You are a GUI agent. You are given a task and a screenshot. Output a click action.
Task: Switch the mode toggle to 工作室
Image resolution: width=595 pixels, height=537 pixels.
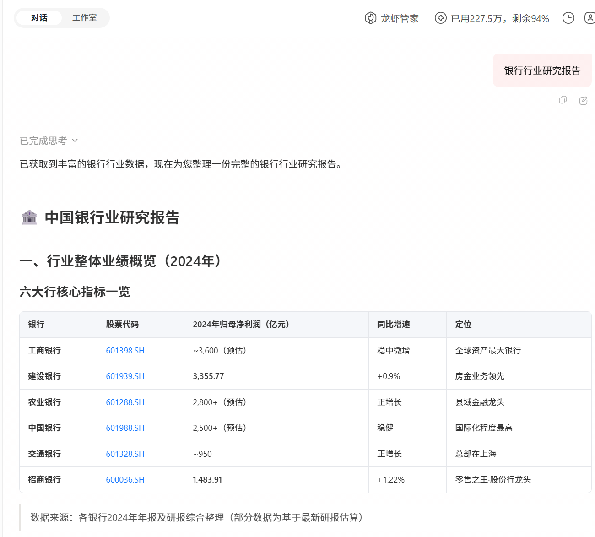click(x=85, y=18)
